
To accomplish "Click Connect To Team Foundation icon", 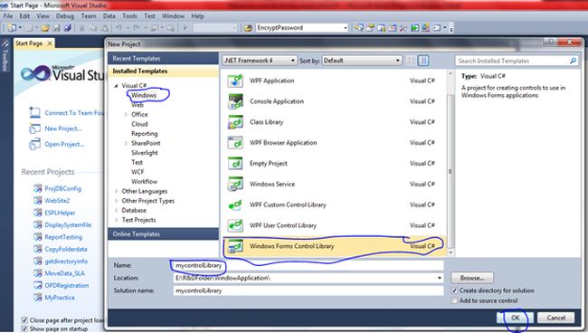I will point(34,112).
